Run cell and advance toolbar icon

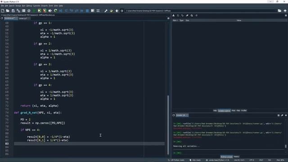pyautogui.click(x=45, y=11)
